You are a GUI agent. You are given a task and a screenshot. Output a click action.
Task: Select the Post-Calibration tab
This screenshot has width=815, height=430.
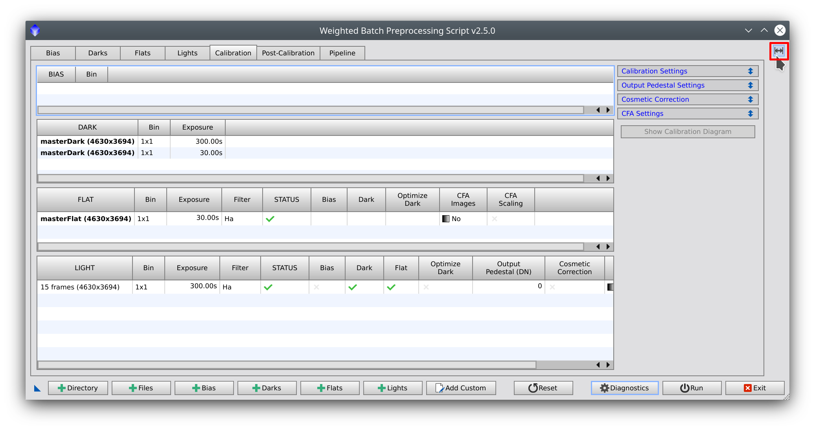[x=288, y=52]
